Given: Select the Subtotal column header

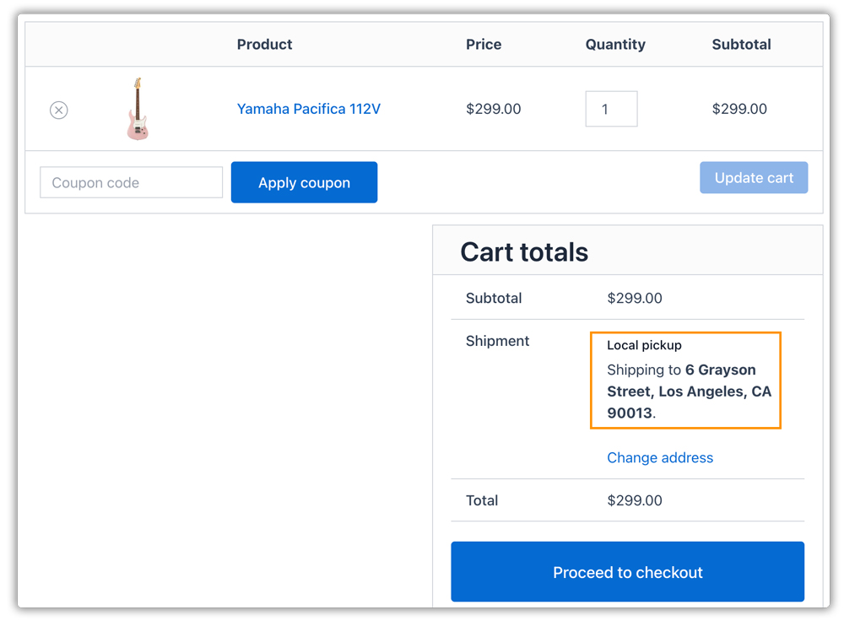Looking at the screenshot, I should tap(741, 44).
